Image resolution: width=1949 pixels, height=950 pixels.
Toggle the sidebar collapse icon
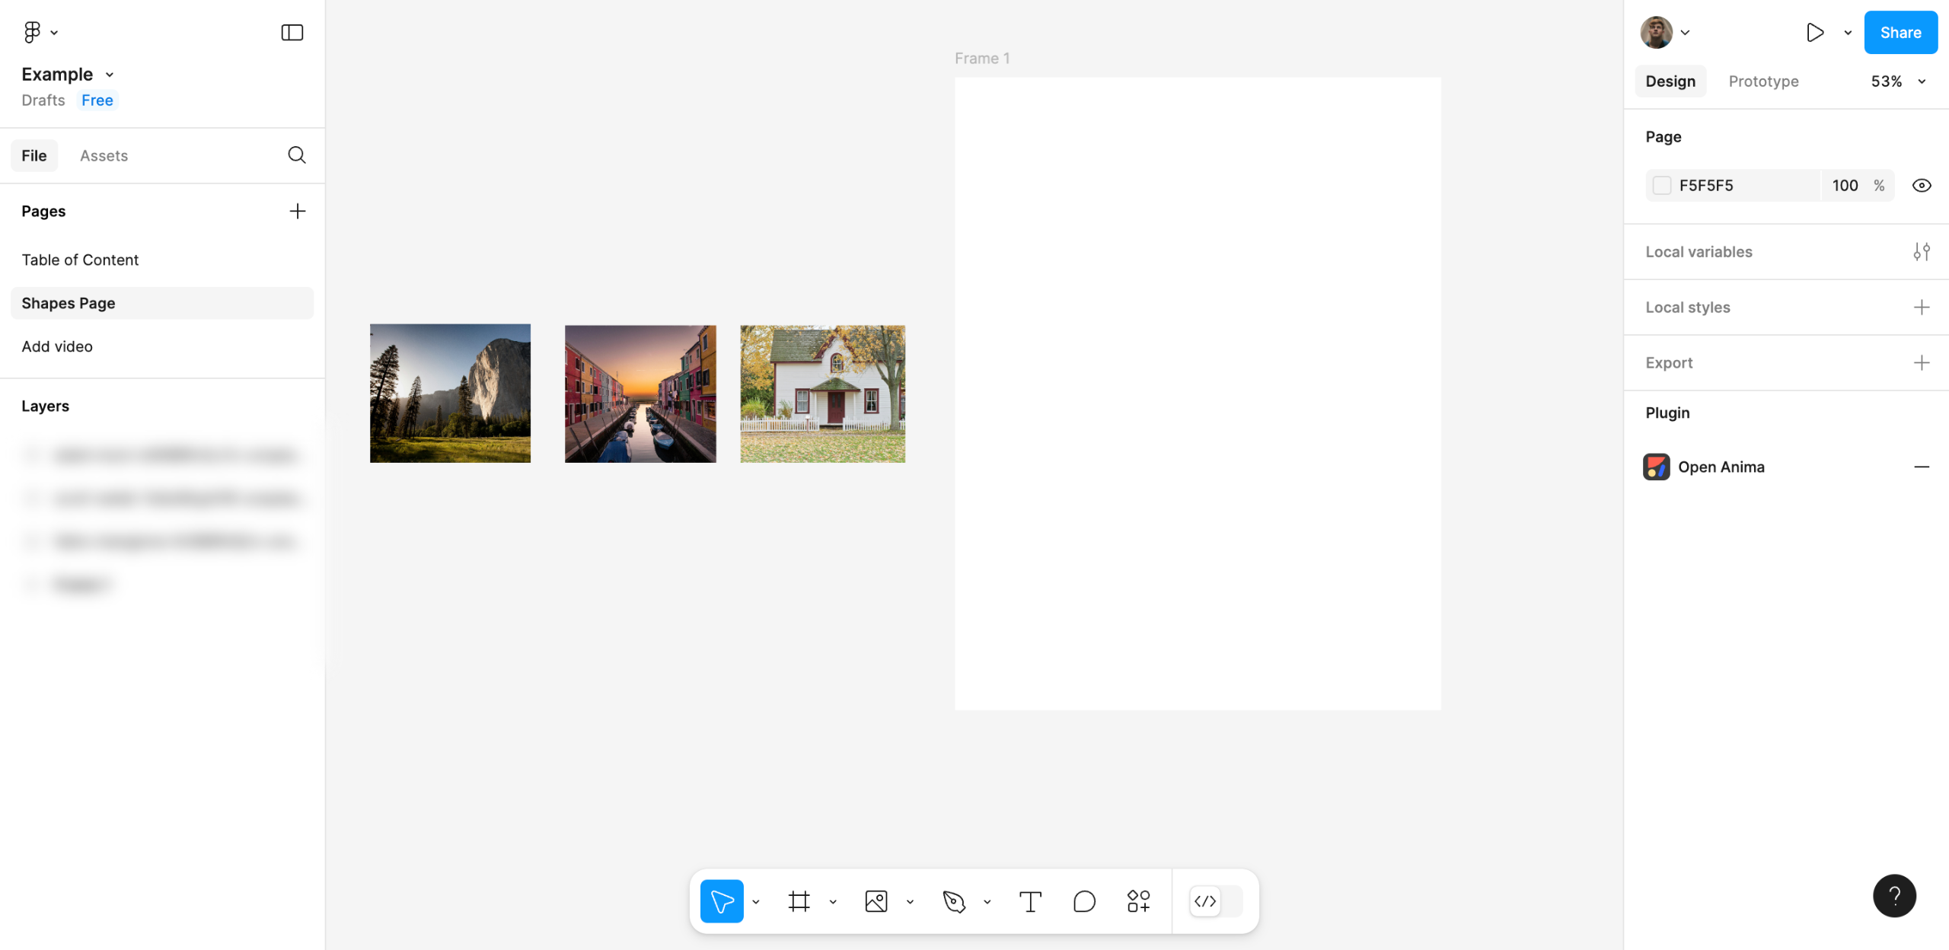coord(292,32)
